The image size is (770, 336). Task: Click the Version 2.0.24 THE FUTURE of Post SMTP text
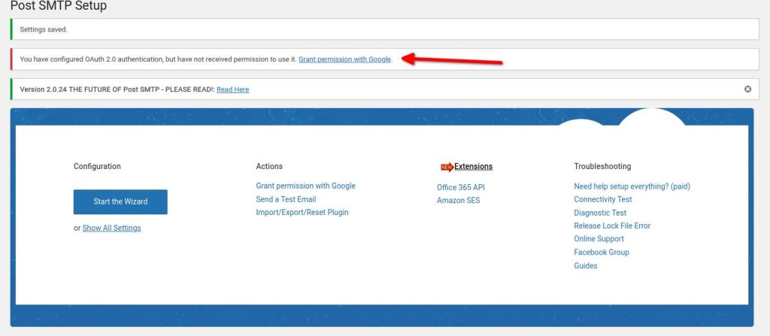117,89
